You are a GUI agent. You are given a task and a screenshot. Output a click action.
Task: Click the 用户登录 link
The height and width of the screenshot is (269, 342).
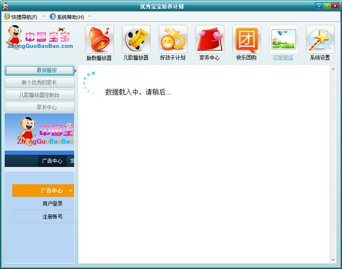pyautogui.click(x=52, y=203)
